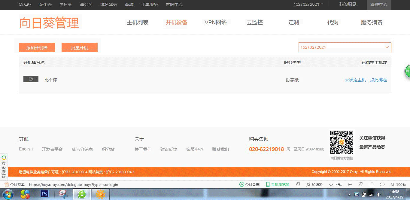Screen dimensions: 410x200
Task: Click the 批量开机 button
Action: coord(80,47)
